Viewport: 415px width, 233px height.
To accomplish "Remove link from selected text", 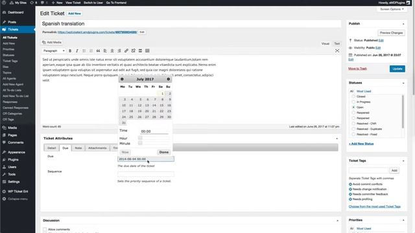I will pyautogui.click(x=133, y=50).
